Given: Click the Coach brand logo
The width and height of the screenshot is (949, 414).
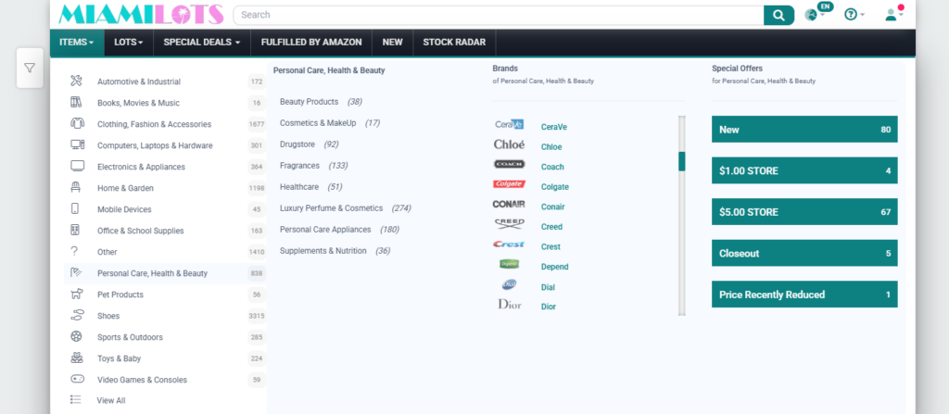Looking at the screenshot, I should [x=509, y=164].
